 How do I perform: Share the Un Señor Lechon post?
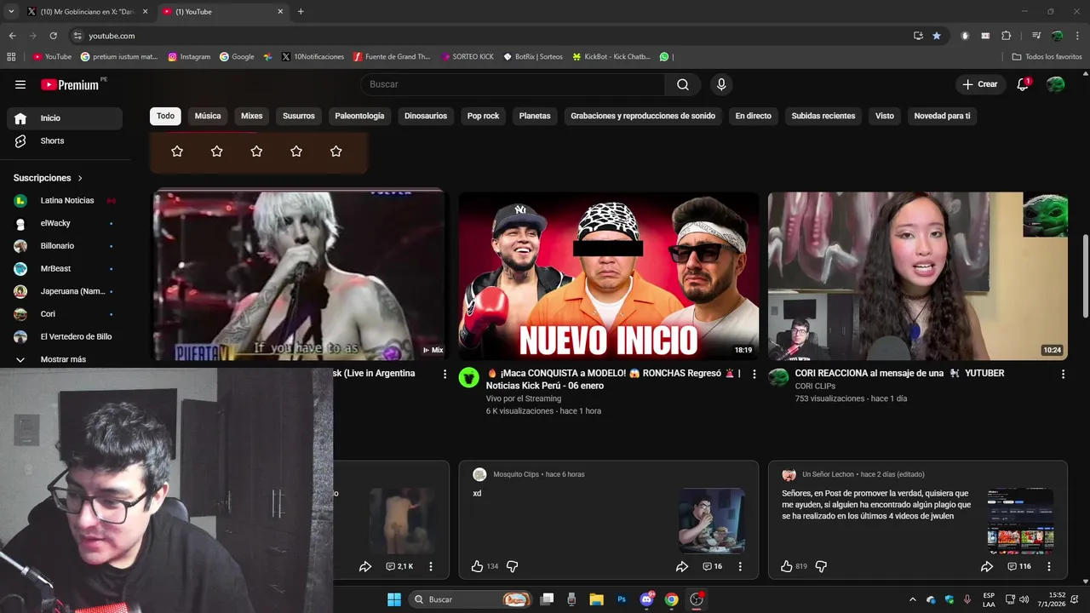pyautogui.click(x=987, y=566)
